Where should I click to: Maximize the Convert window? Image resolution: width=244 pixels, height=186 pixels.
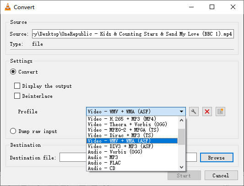[x=212, y=7]
